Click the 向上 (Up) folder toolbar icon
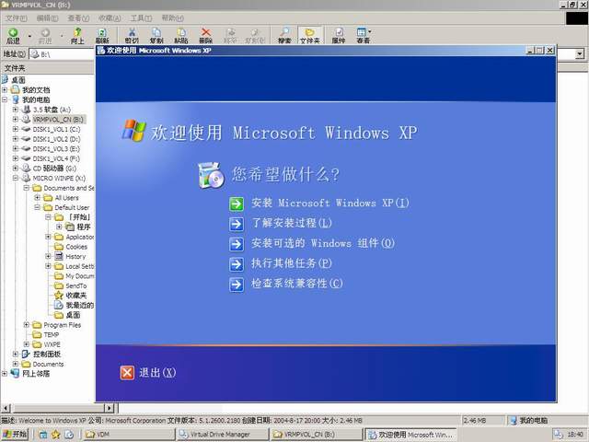 [77, 36]
